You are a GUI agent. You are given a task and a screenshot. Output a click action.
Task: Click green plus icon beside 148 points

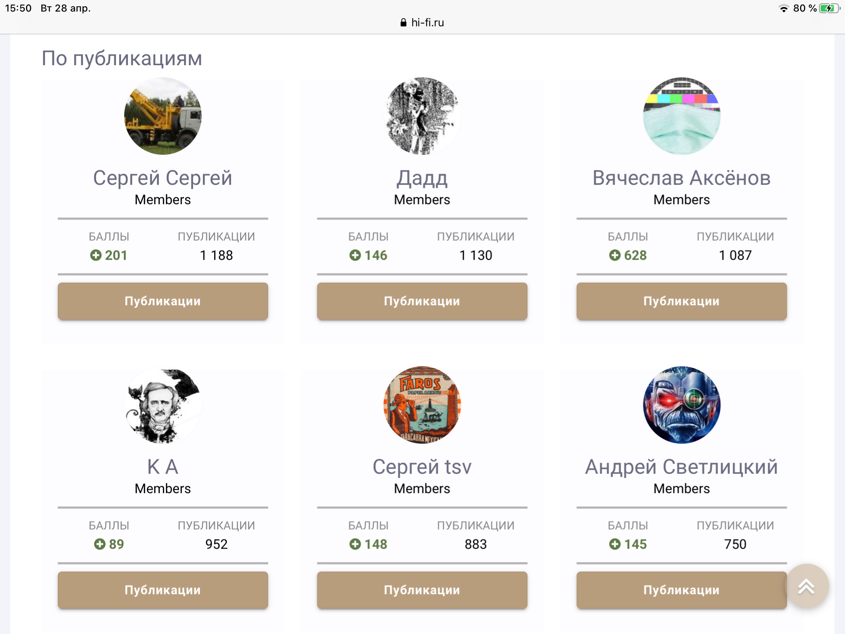(355, 544)
